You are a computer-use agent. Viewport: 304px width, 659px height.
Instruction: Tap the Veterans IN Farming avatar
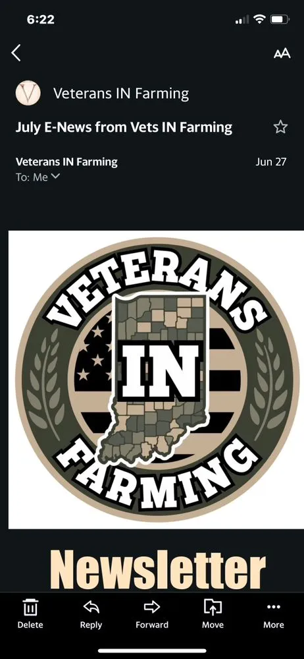pos(28,94)
